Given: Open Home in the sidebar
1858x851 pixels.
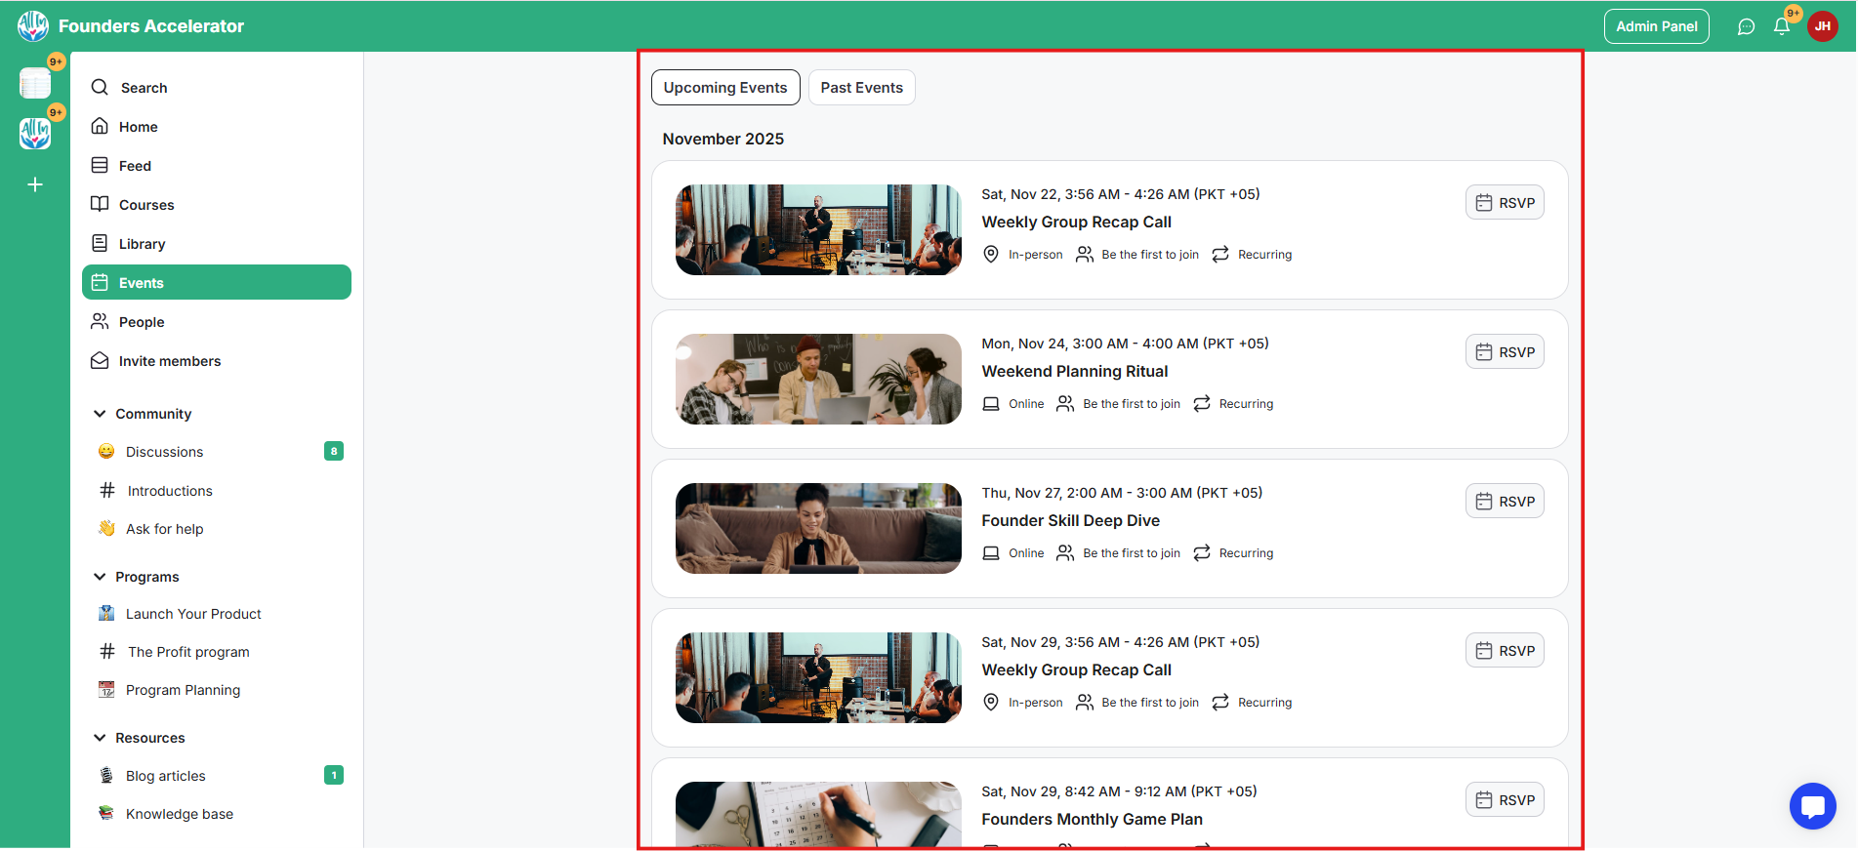Looking at the screenshot, I should (217, 126).
